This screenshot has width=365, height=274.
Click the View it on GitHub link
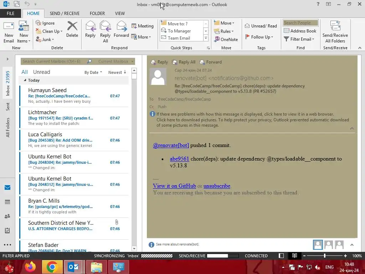click(174, 186)
